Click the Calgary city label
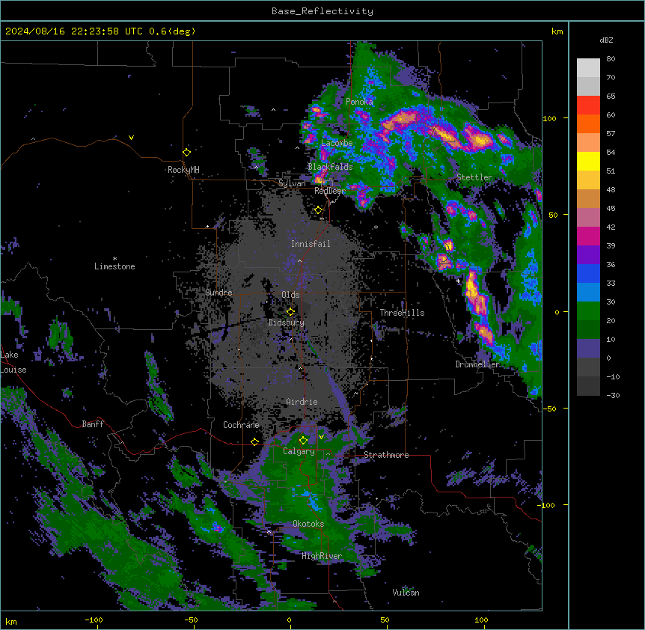The width and height of the screenshot is (645, 630). (299, 451)
